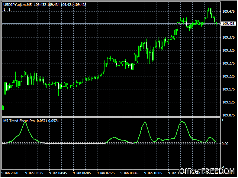Click the indicator values 0.0571 0.0571
This screenshot has height=178, width=238.
pos(48,121)
